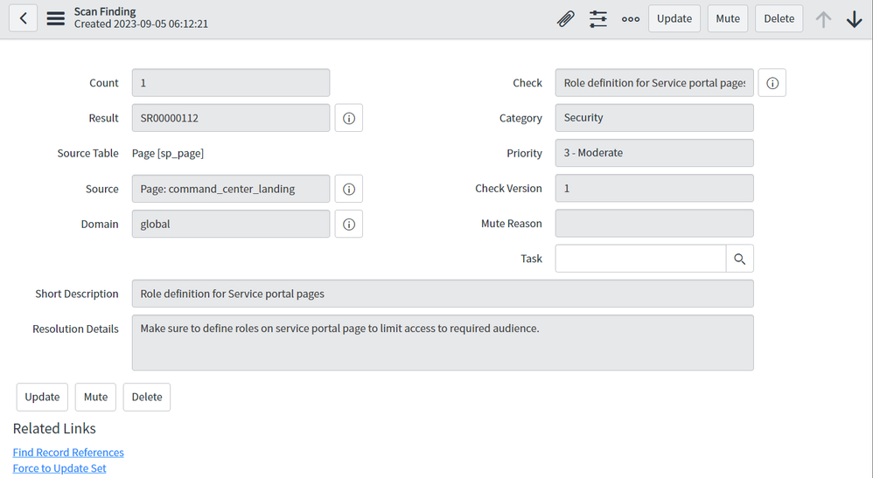Viewport: 873px width, 478px height.
Task: Preview the Check record info icon
Action: [772, 83]
